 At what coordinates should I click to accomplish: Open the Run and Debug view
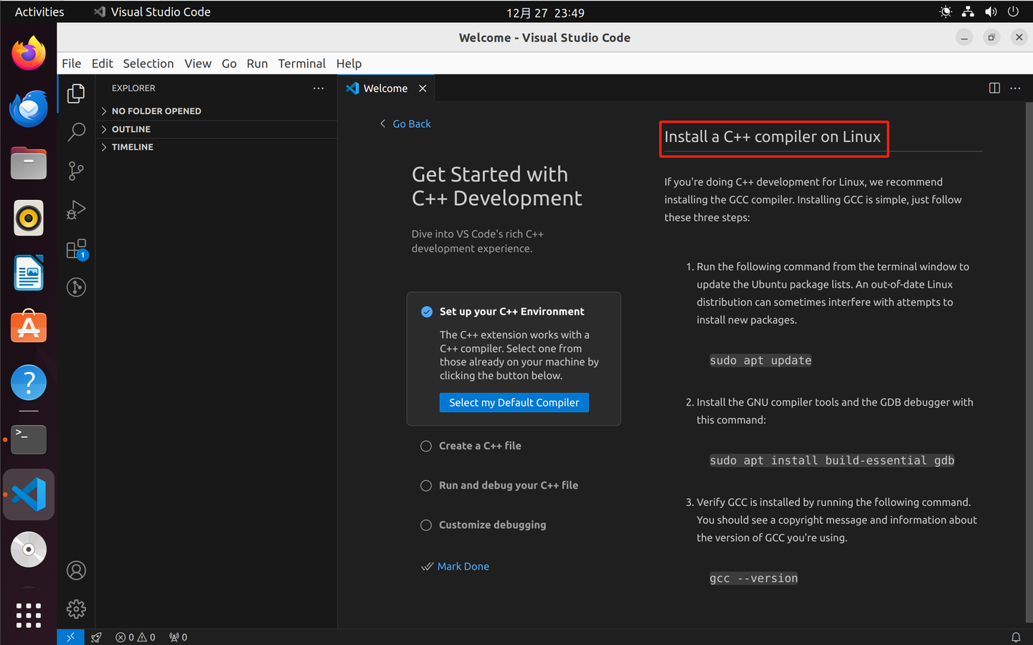click(x=76, y=210)
